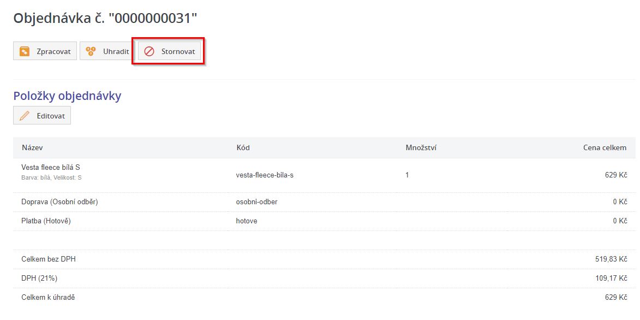Click the Název column header

(32, 148)
